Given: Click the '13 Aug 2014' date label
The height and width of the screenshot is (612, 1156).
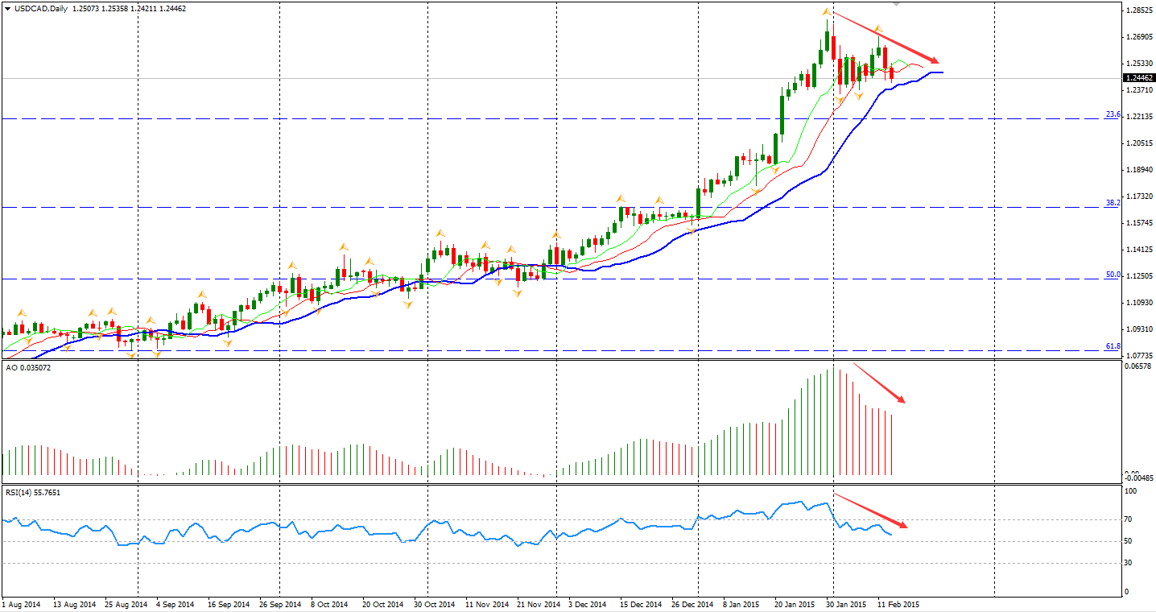Looking at the screenshot, I should (74, 603).
